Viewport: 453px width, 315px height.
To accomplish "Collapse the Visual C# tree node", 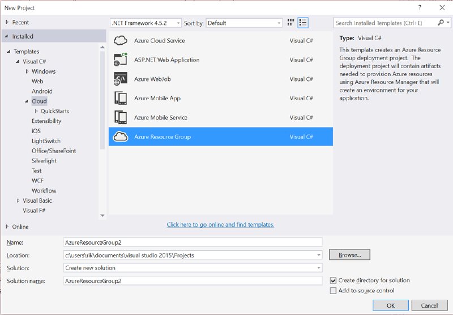I will 18,61.
